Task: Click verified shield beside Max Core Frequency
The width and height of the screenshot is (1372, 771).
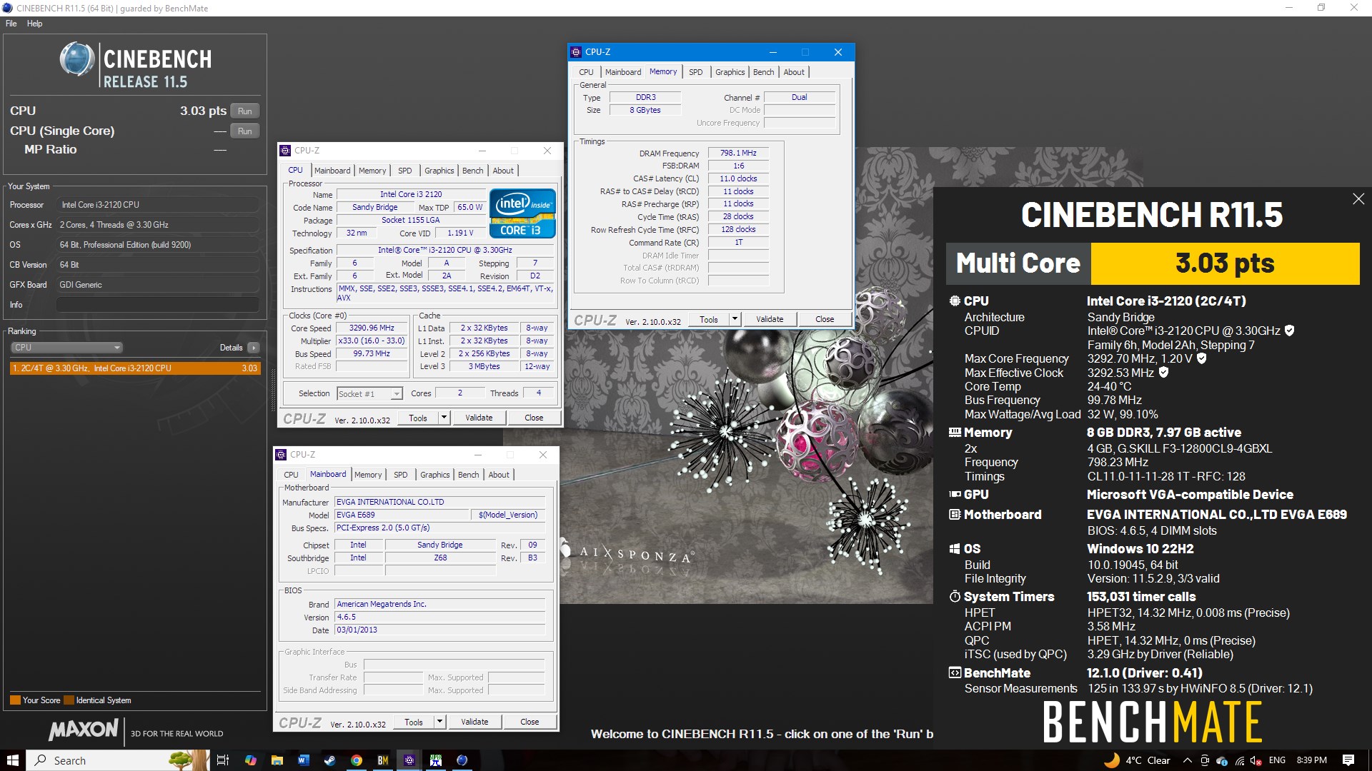Action: [1201, 358]
